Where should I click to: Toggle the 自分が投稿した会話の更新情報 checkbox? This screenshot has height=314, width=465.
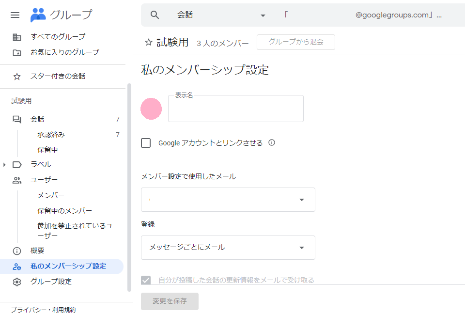coord(146,280)
